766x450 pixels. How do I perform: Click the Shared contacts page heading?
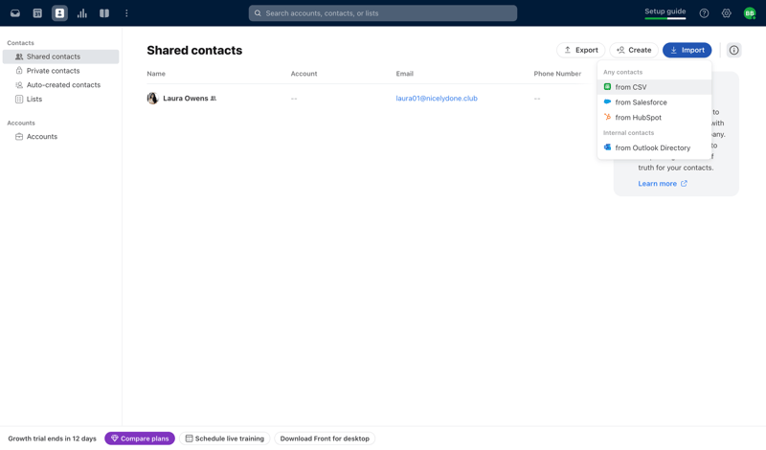[194, 51]
